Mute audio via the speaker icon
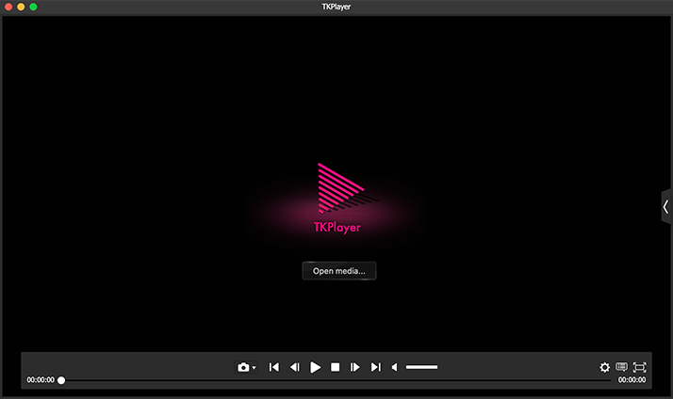This screenshot has height=399, width=673. pyautogui.click(x=394, y=367)
